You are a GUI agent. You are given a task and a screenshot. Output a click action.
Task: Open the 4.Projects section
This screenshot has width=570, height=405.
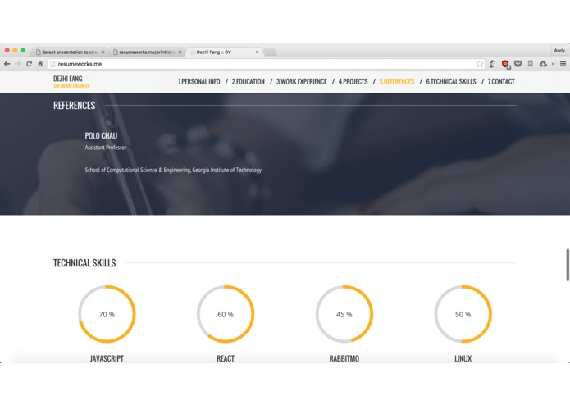[353, 82]
